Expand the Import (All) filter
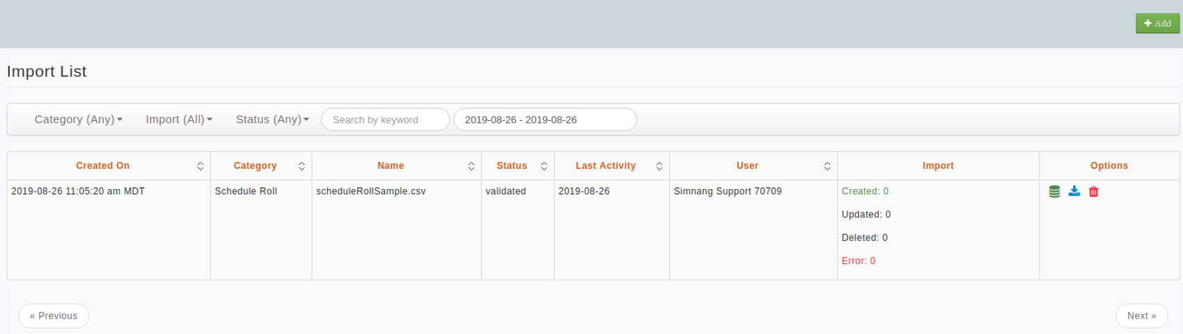Viewport: 1183px width, 334px height. [179, 119]
